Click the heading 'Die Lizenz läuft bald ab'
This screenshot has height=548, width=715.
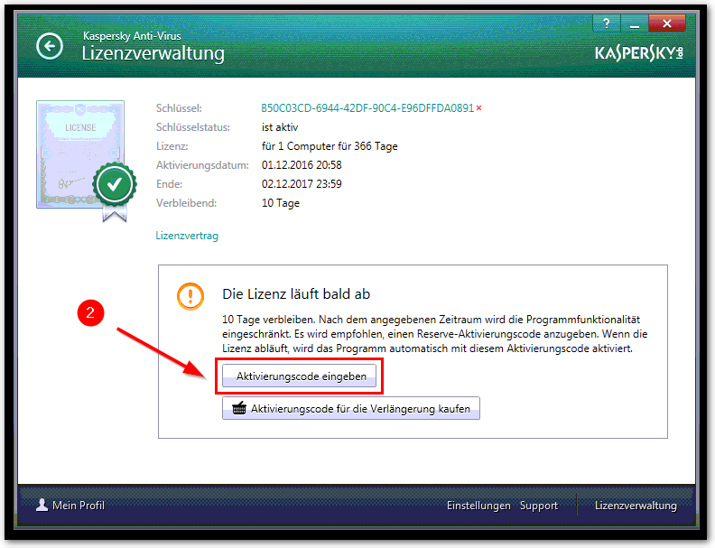(296, 294)
